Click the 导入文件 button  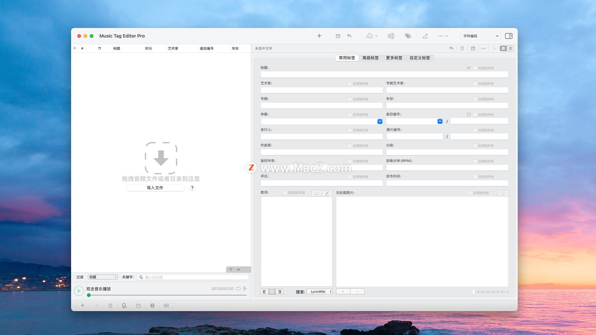pyautogui.click(x=155, y=188)
